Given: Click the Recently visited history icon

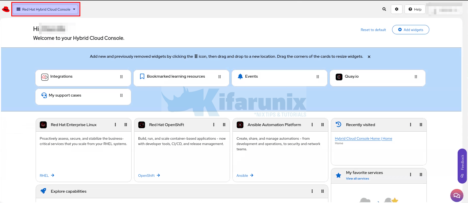Looking at the screenshot, I should point(338,124).
